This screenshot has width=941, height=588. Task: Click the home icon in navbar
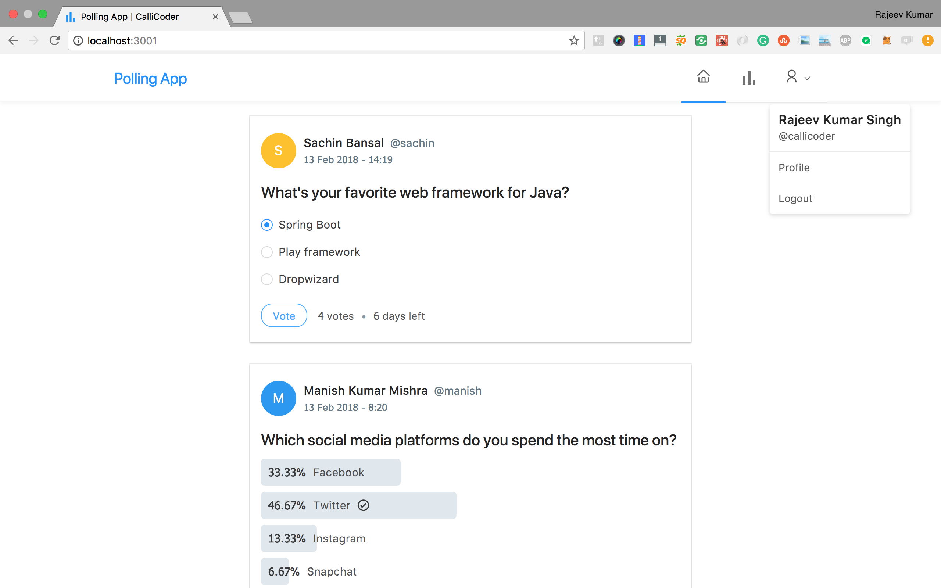(703, 76)
